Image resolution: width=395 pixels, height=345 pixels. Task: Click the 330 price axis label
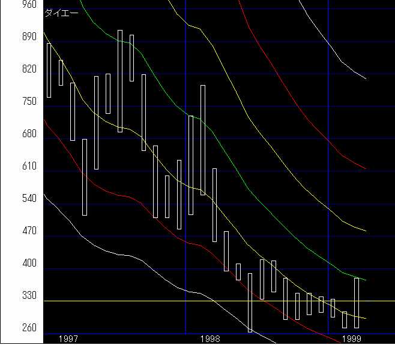pos(12,295)
